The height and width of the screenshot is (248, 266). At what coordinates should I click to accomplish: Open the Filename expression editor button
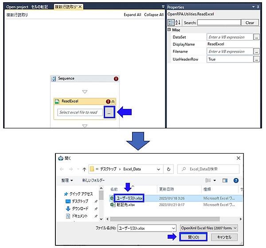coord(256,51)
